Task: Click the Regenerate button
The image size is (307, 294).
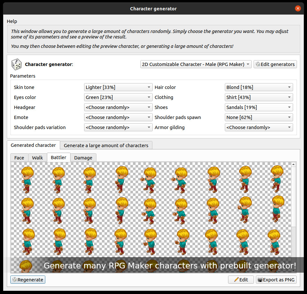Action: coord(27,279)
